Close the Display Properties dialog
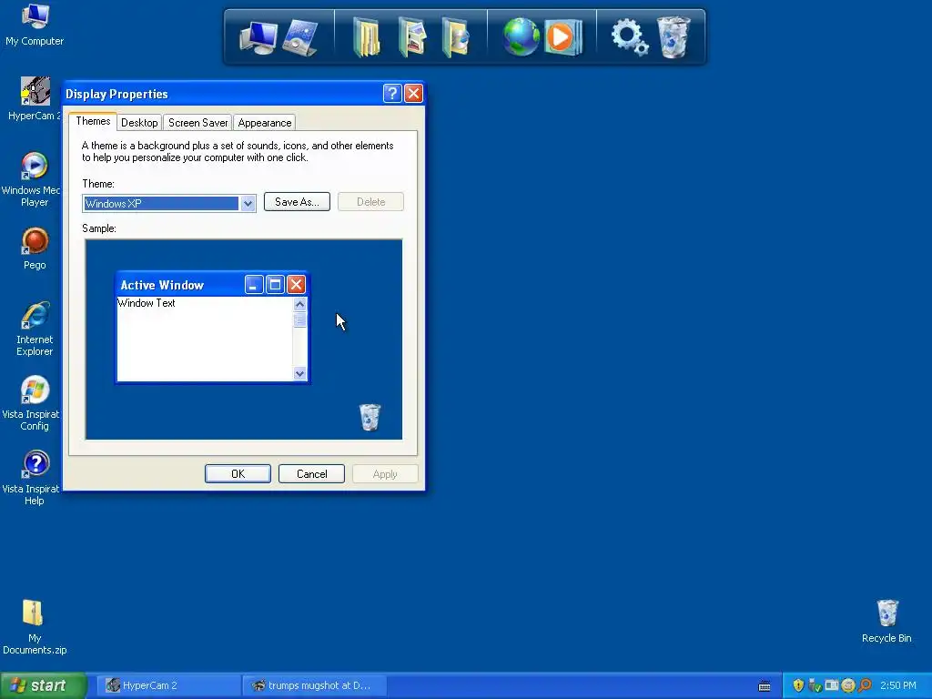Screen dimensions: 932x699 pyautogui.click(x=413, y=94)
